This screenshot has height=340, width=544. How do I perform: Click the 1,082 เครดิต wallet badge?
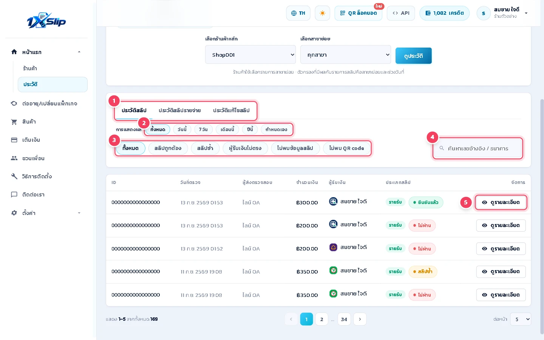pyautogui.click(x=444, y=13)
